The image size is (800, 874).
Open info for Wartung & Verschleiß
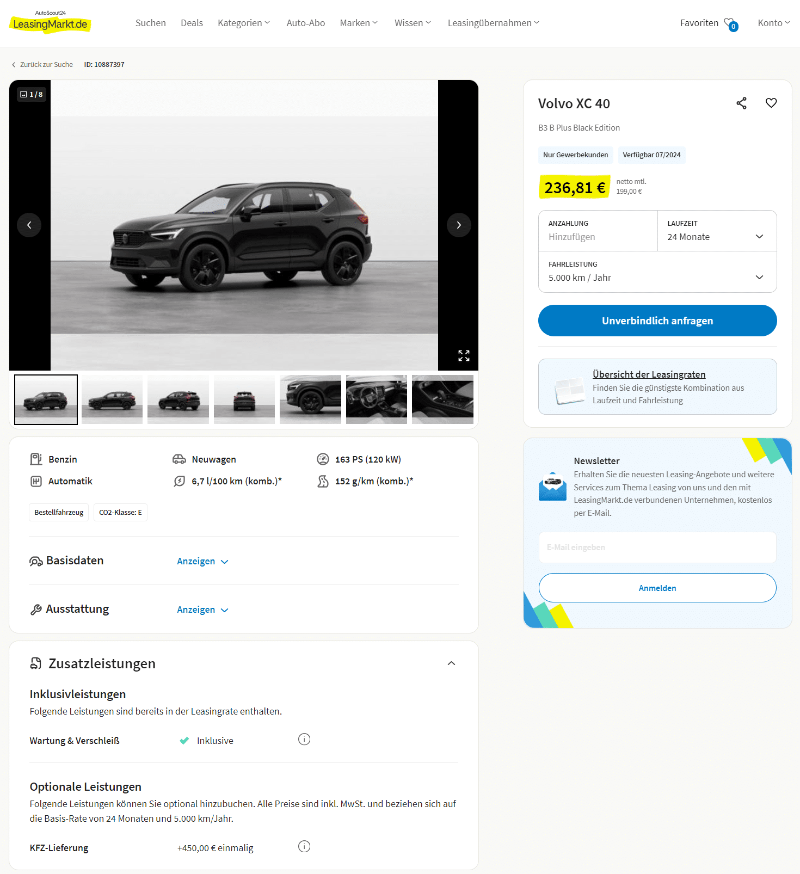pyautogui.click(x=304, y=739)
